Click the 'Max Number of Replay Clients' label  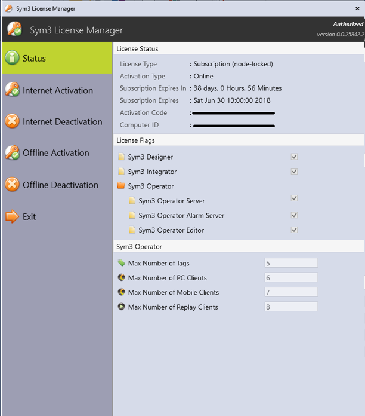[173, 307]
